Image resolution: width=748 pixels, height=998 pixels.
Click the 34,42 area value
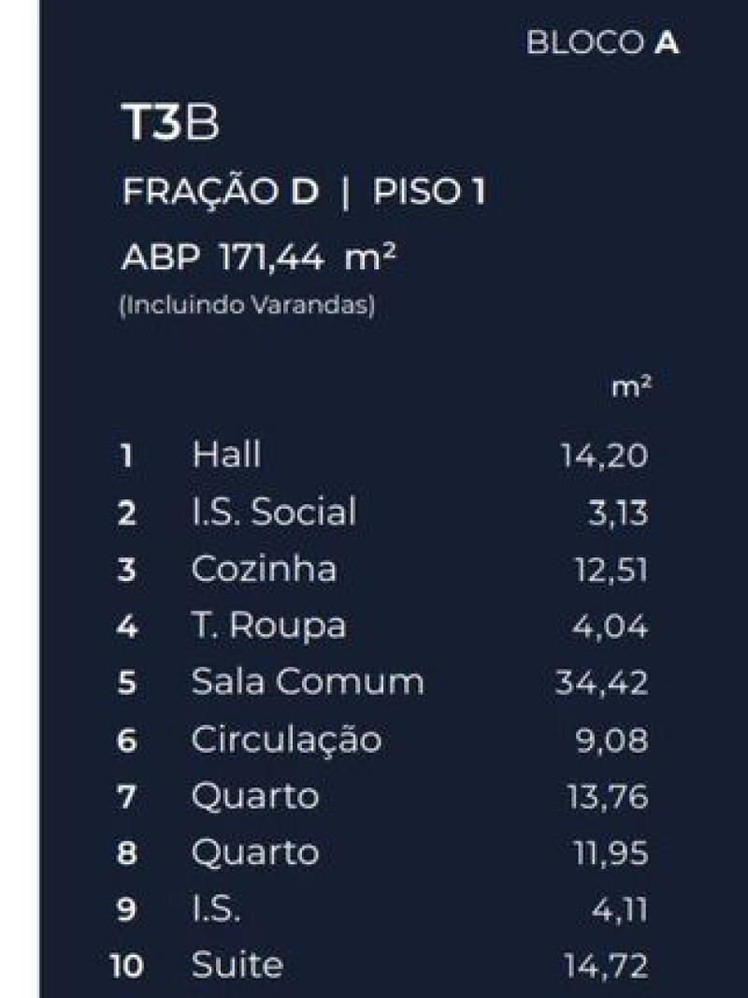[x=601, y=683]
